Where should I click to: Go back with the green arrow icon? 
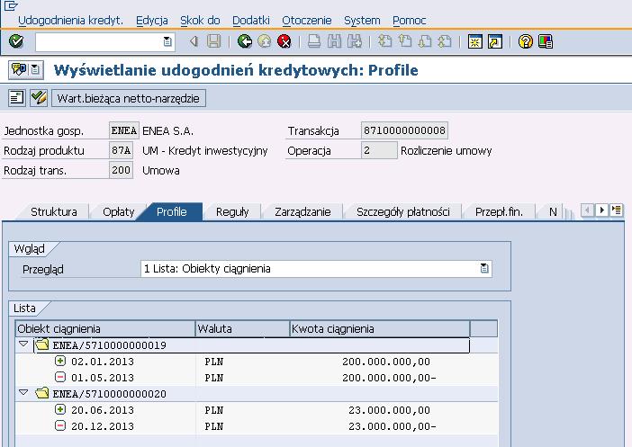click(244, 41)
